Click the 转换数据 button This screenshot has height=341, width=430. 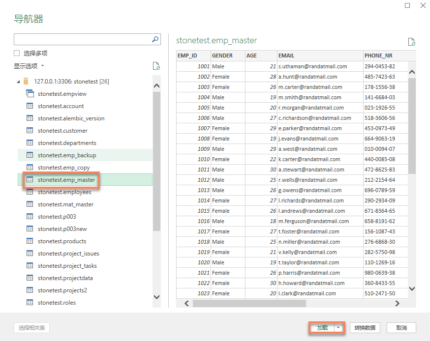pyautogui.click(x=366, y=328)
